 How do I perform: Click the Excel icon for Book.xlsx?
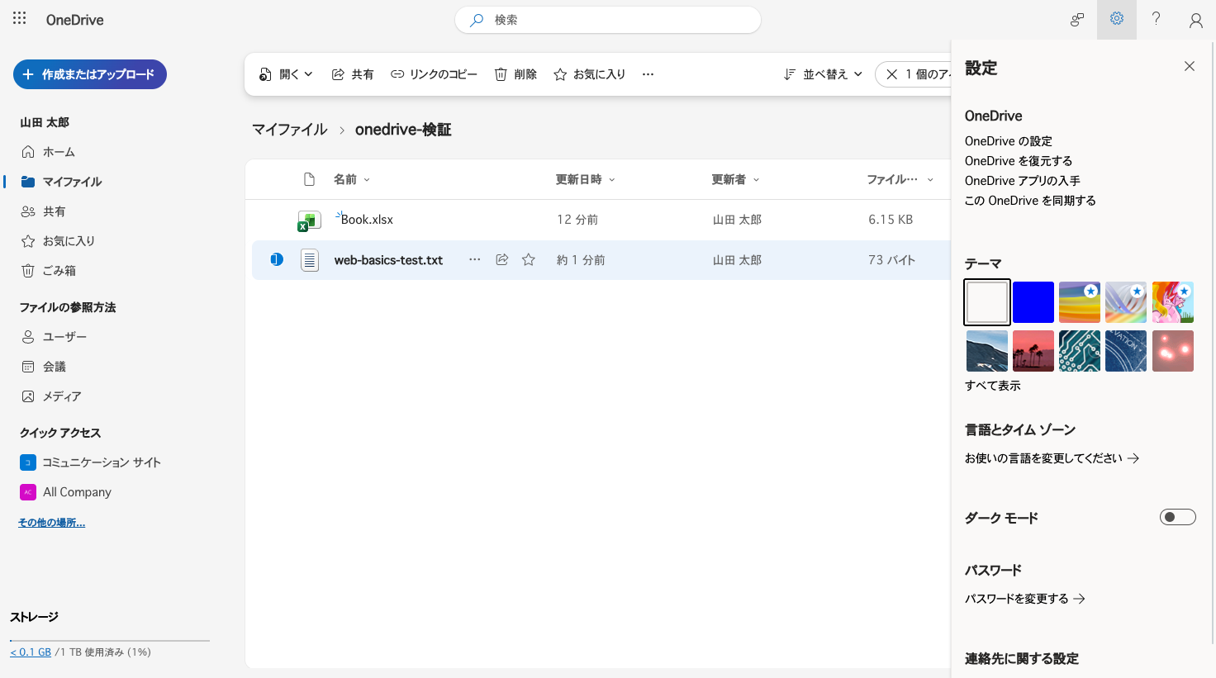309,220
